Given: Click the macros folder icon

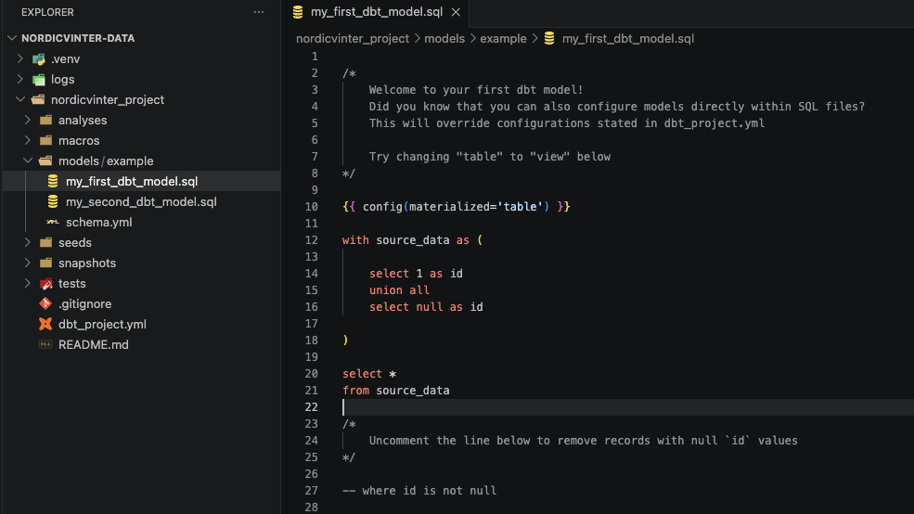Looking at the screenshot, I should (x=46, y=140).
